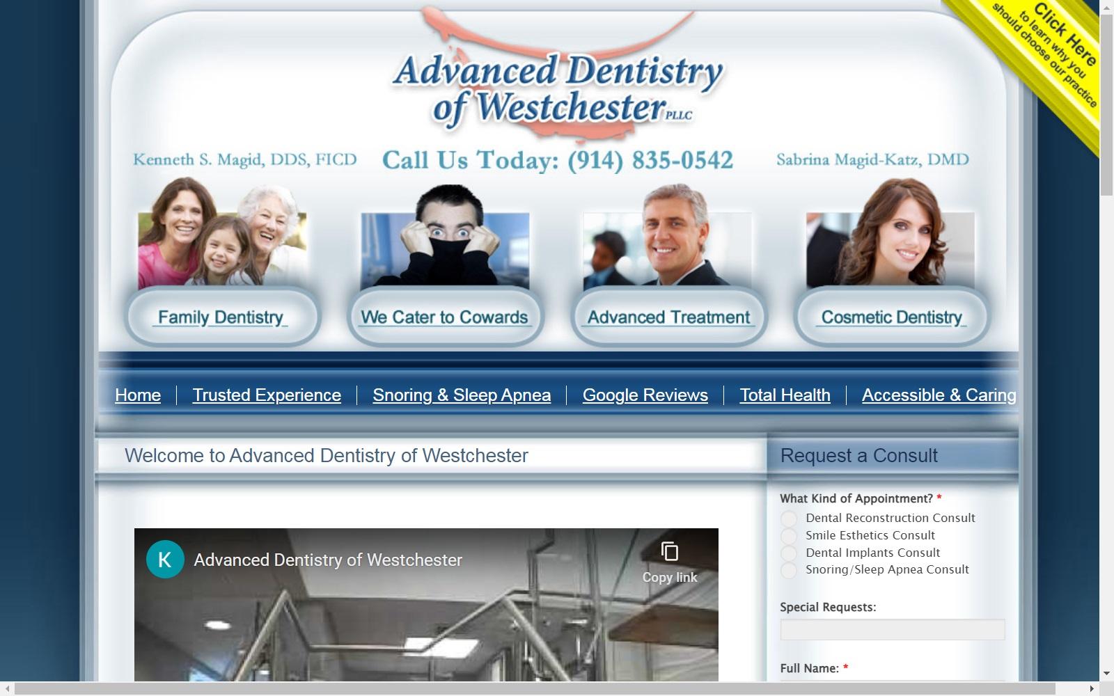Viewport: 1114px width, 696px height.
Task: Click Welcome to Advanced Dentistry of Westchester heading
Action: [x=326, y=456]
